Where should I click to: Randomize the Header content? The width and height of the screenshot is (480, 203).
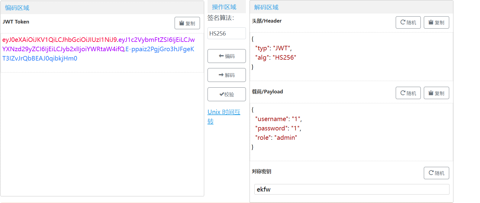click(408, 23)
